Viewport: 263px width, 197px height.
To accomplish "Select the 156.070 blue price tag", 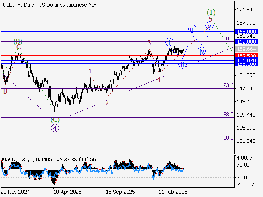I will (x=247, y=60).
